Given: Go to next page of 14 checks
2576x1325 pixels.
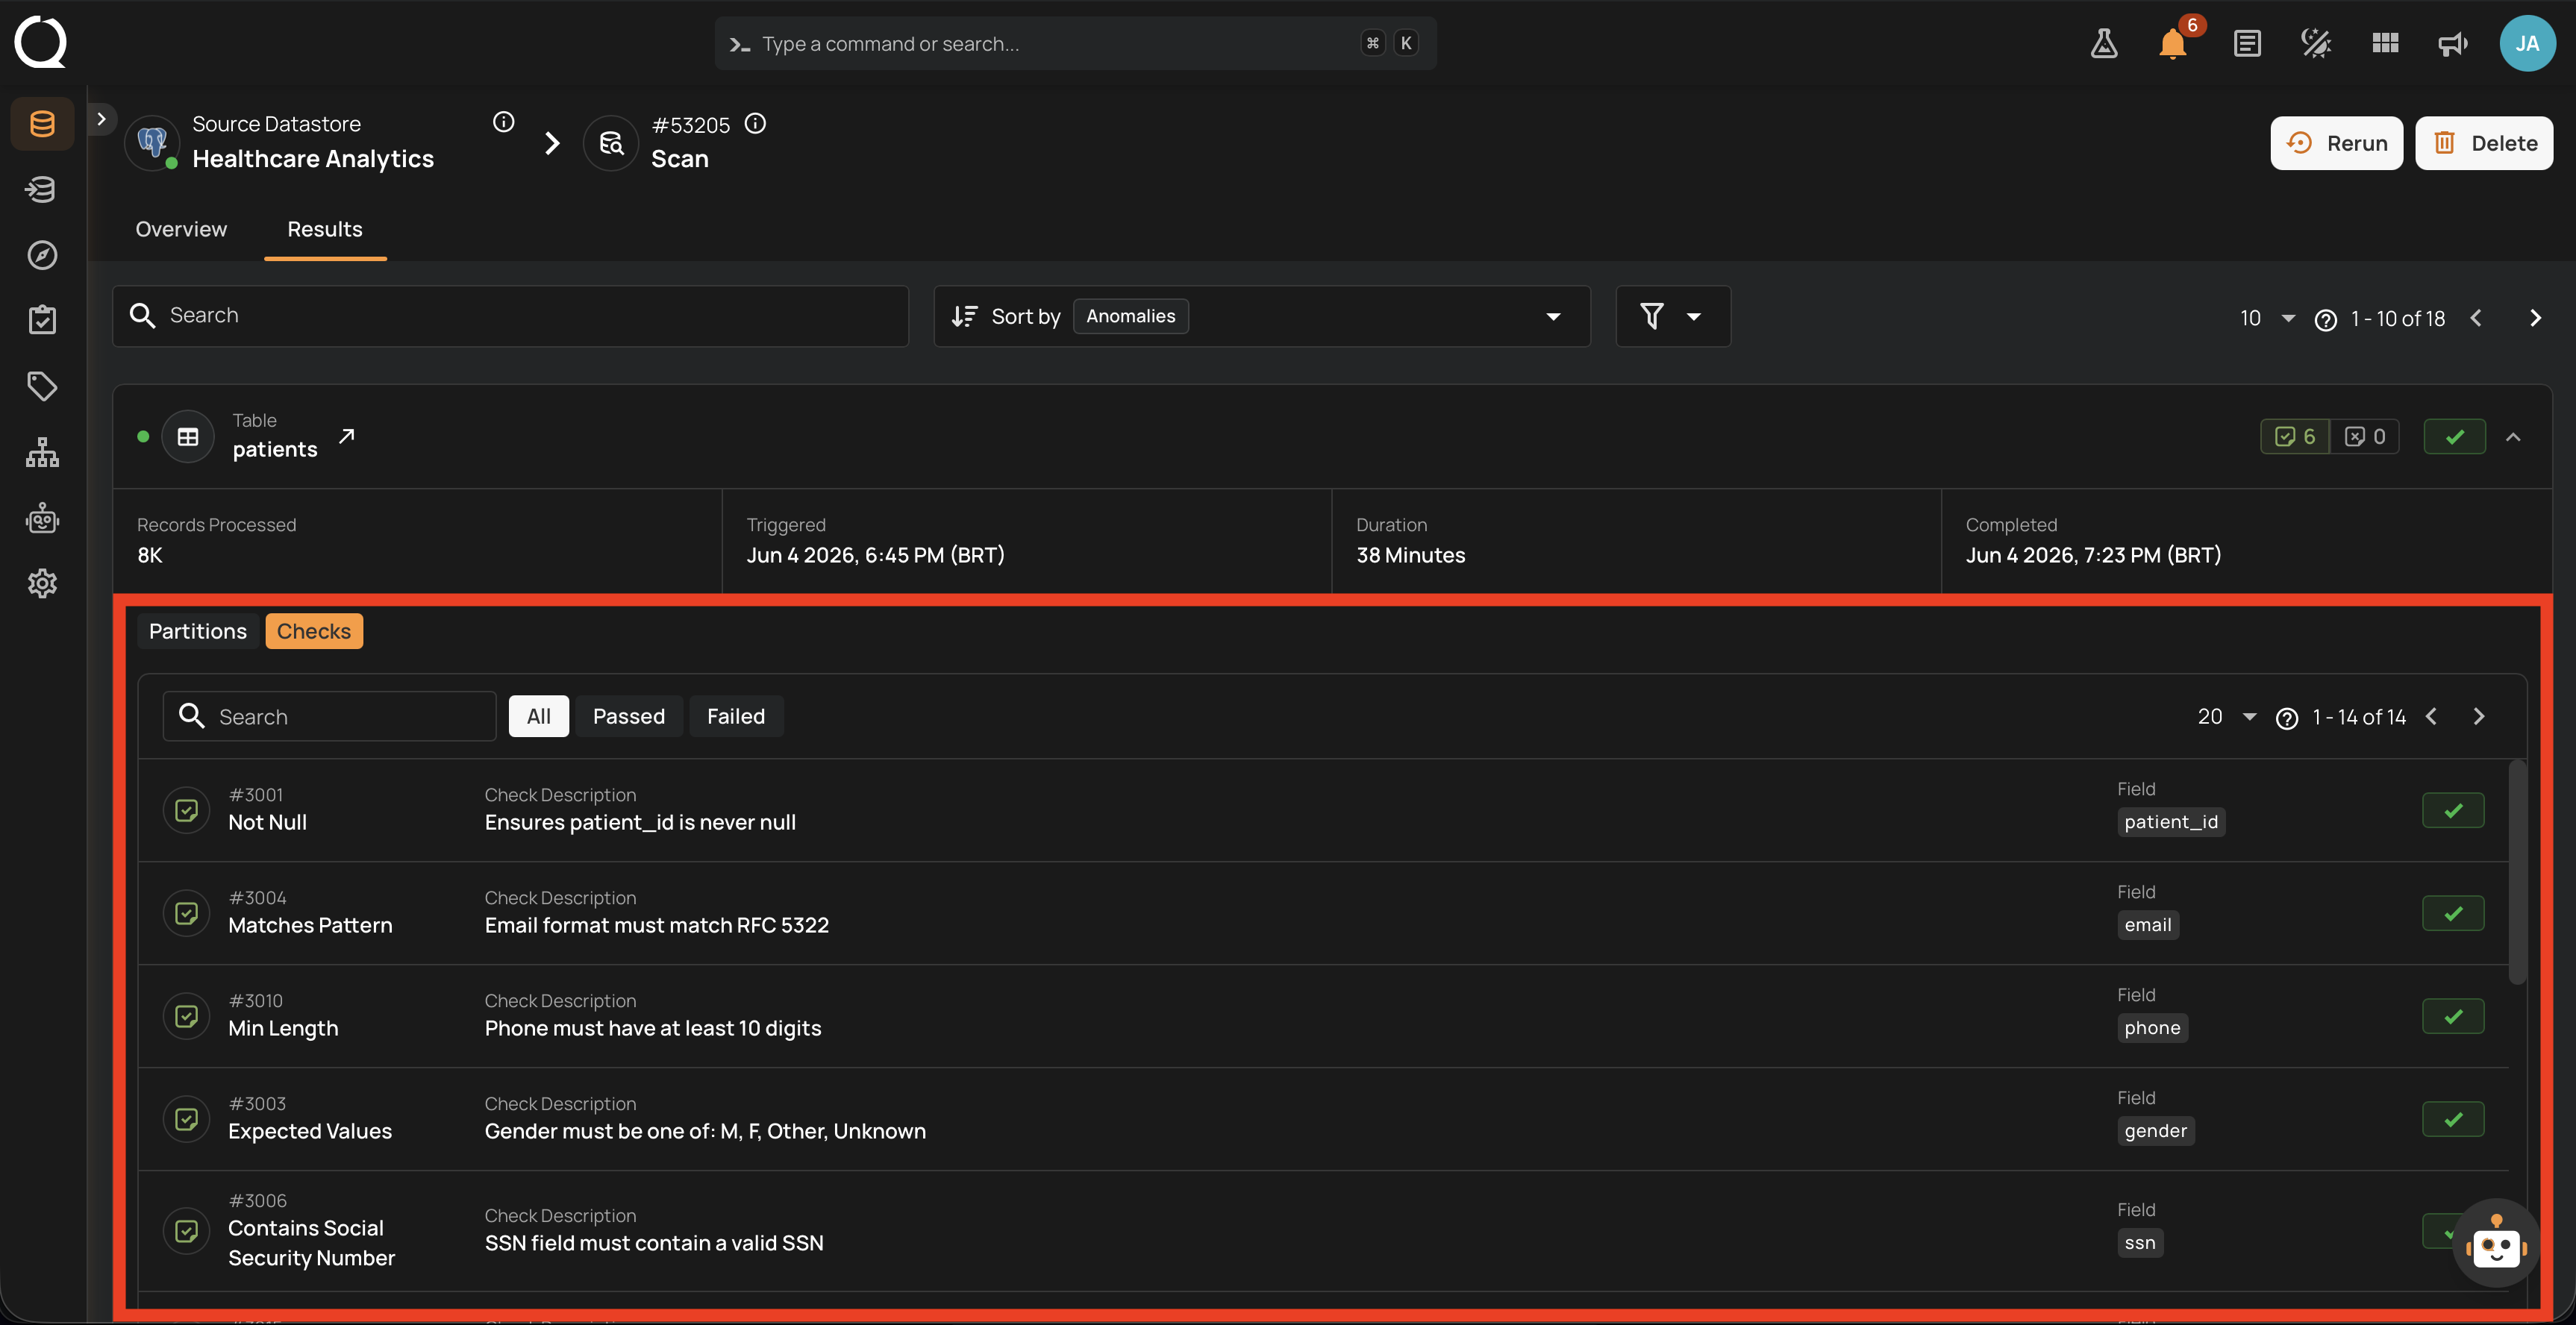Looking at the screenshot, I should [2479, 716].
